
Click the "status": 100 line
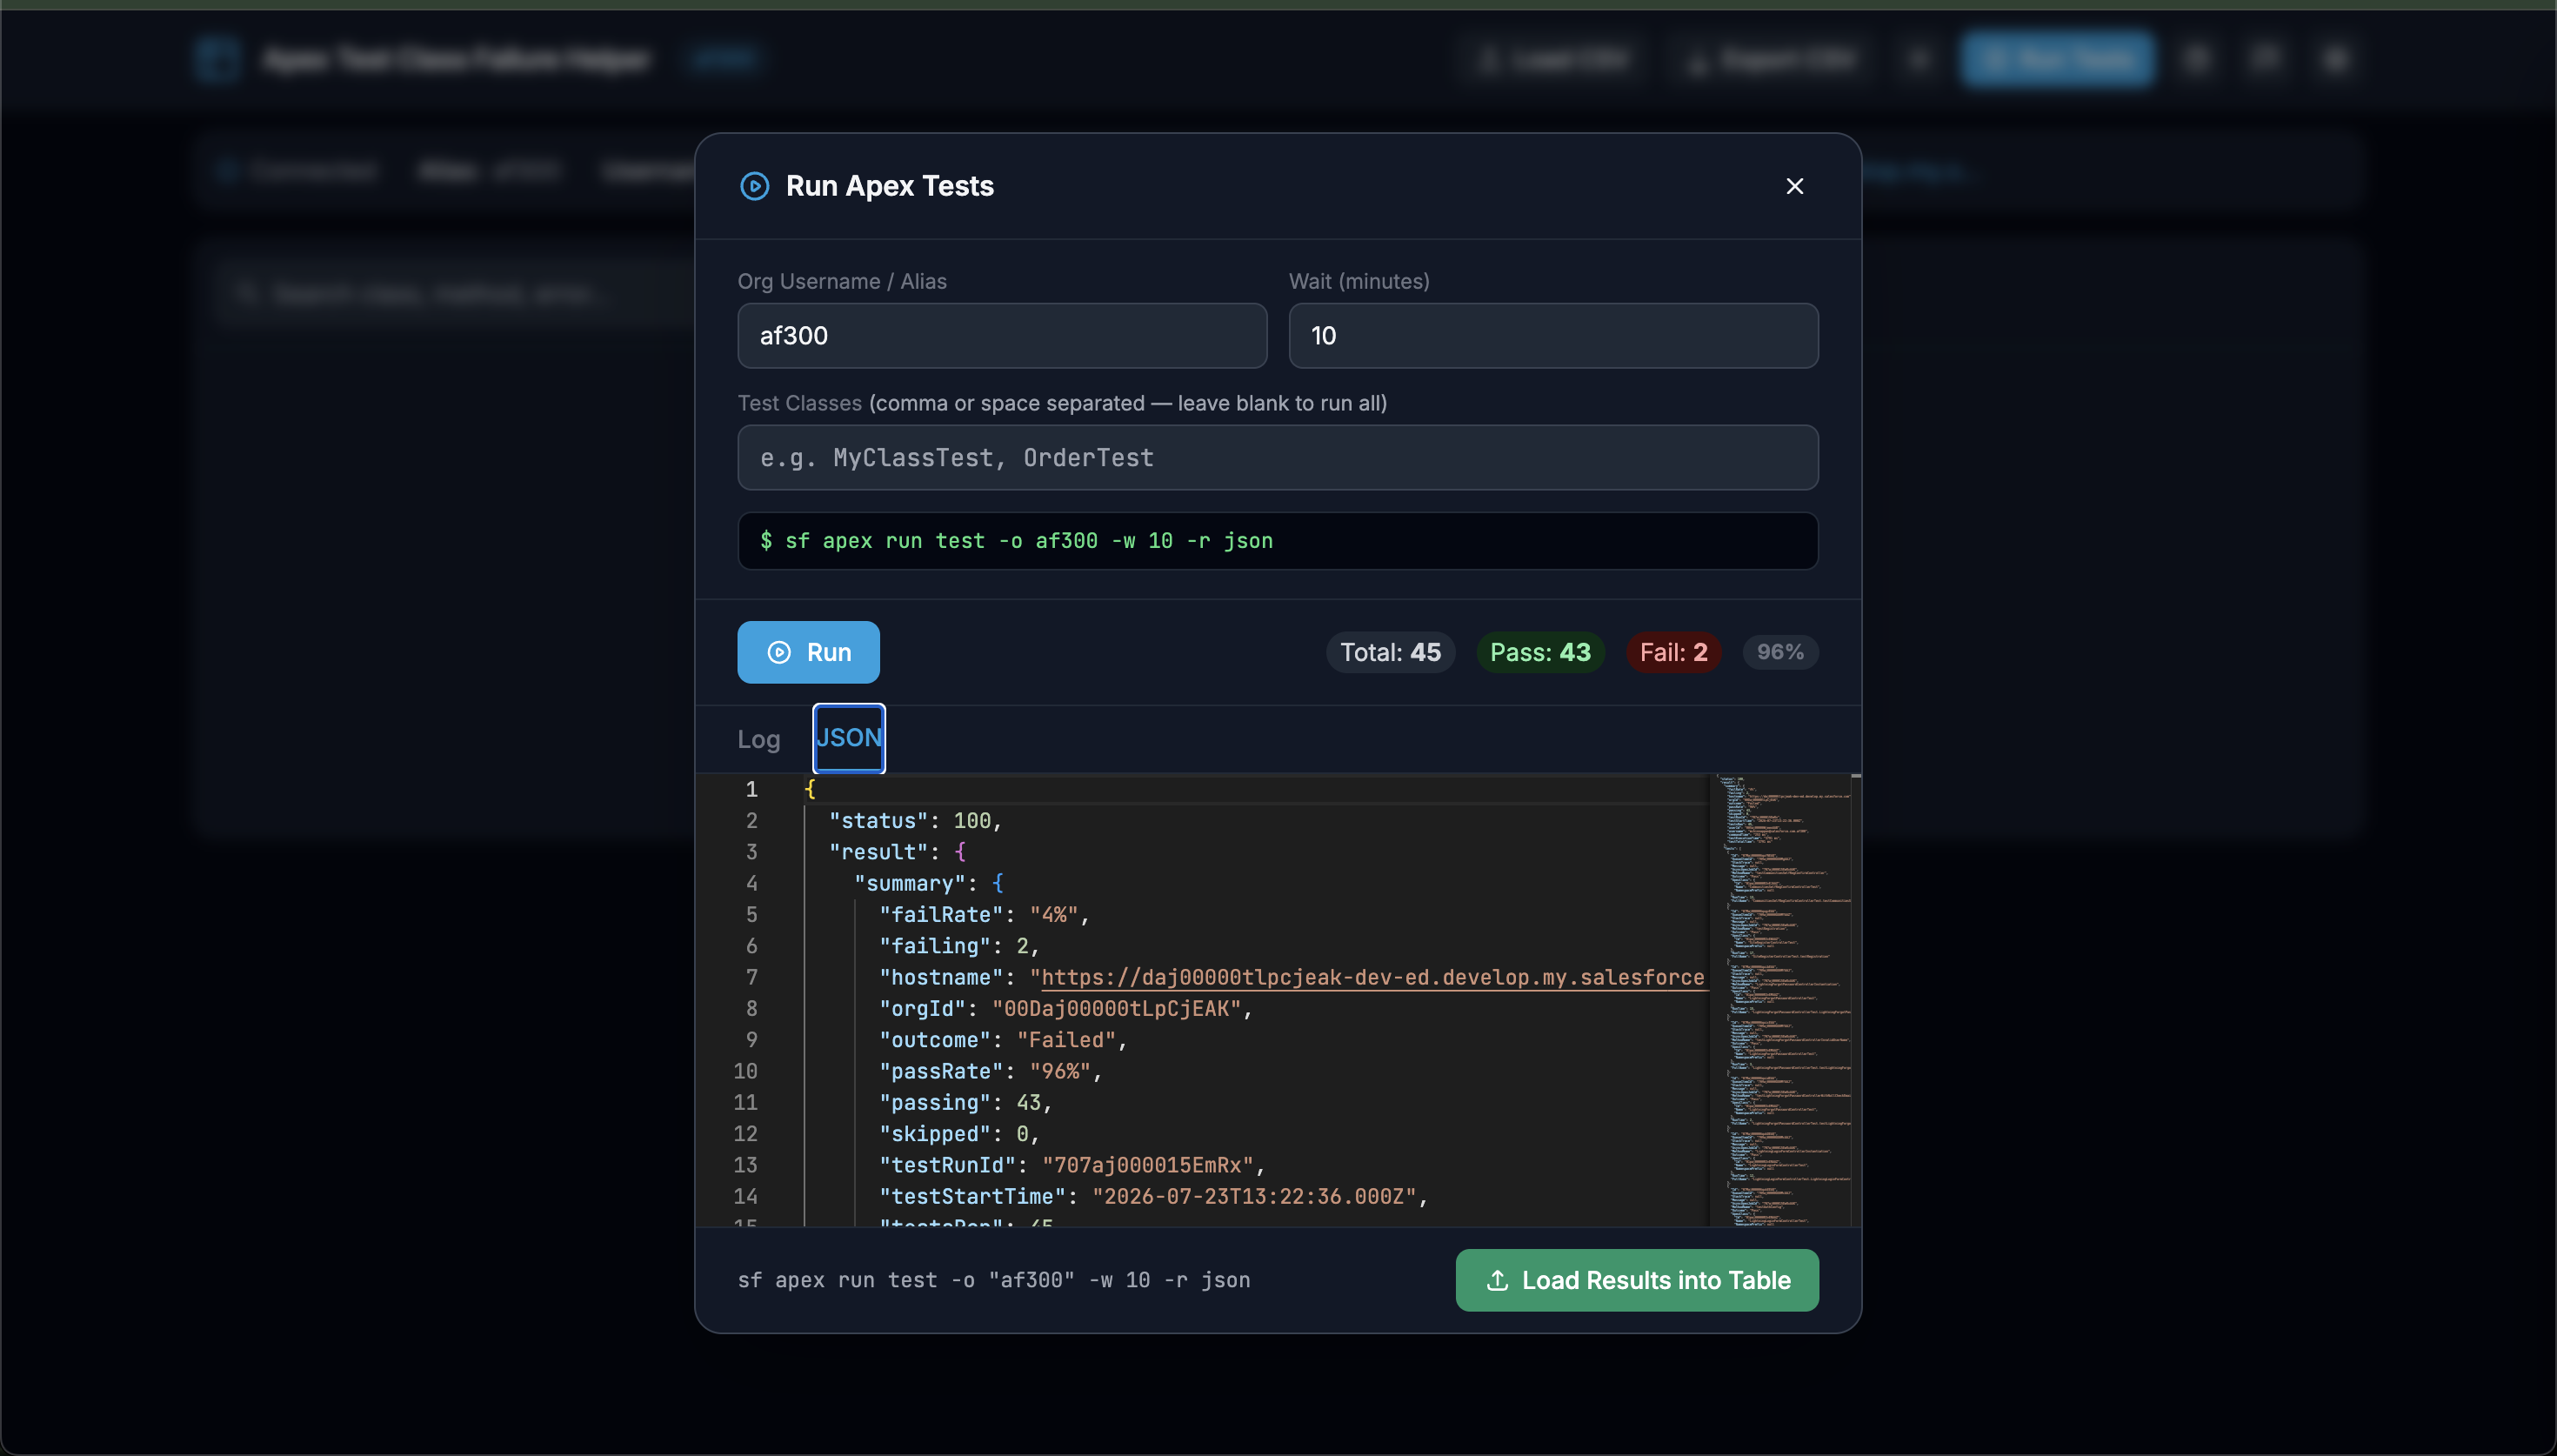pos(915,821)
